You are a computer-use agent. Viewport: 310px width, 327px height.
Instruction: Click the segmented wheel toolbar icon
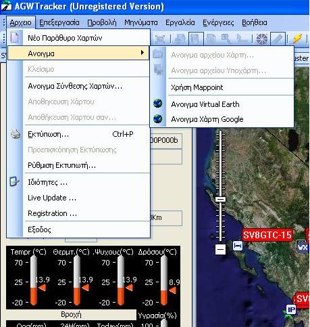pos(262,39)
